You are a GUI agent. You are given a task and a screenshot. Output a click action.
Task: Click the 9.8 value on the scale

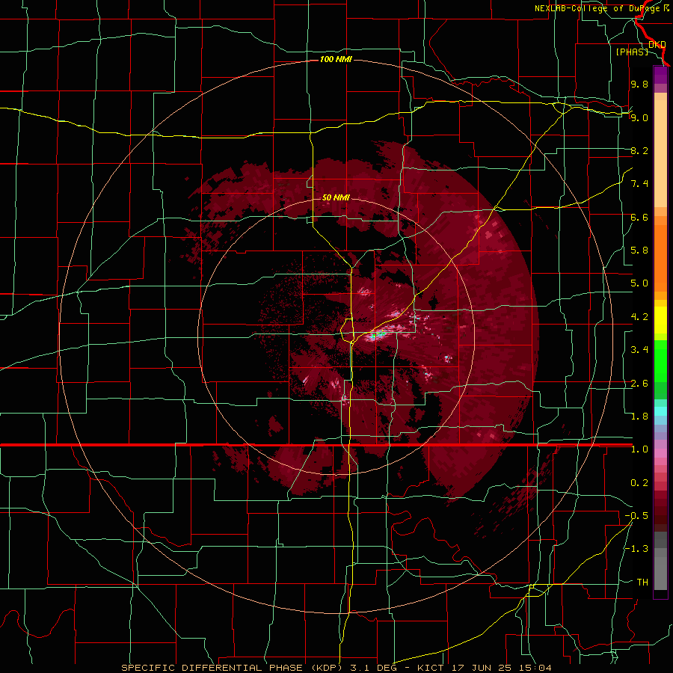point(639,84)
